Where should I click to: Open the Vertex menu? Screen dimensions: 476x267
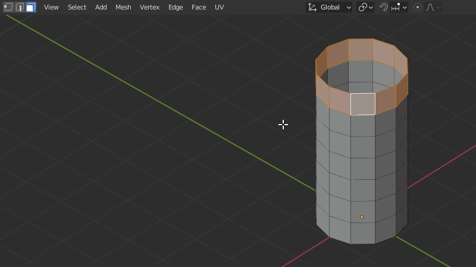click(x=150, y=7)
